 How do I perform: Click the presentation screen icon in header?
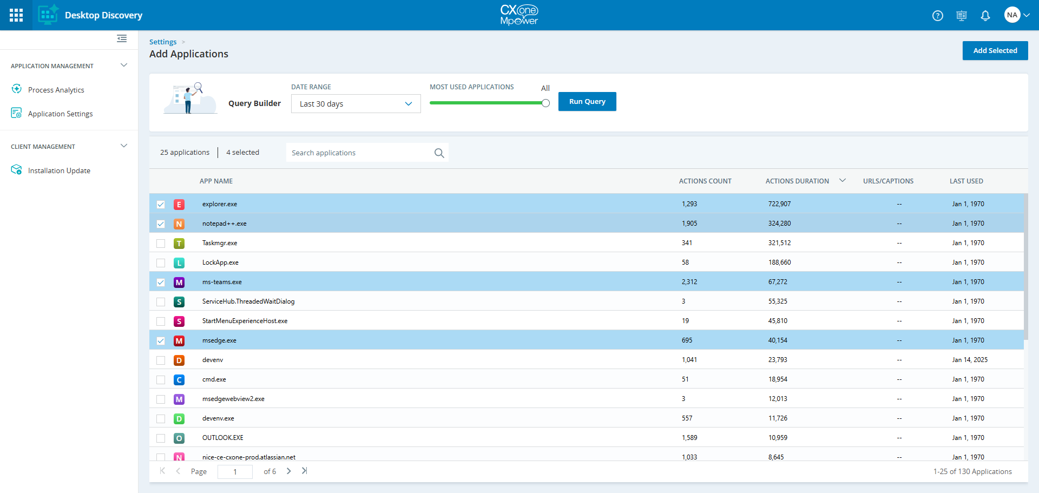pyautogui.click(x=962, y=16)
